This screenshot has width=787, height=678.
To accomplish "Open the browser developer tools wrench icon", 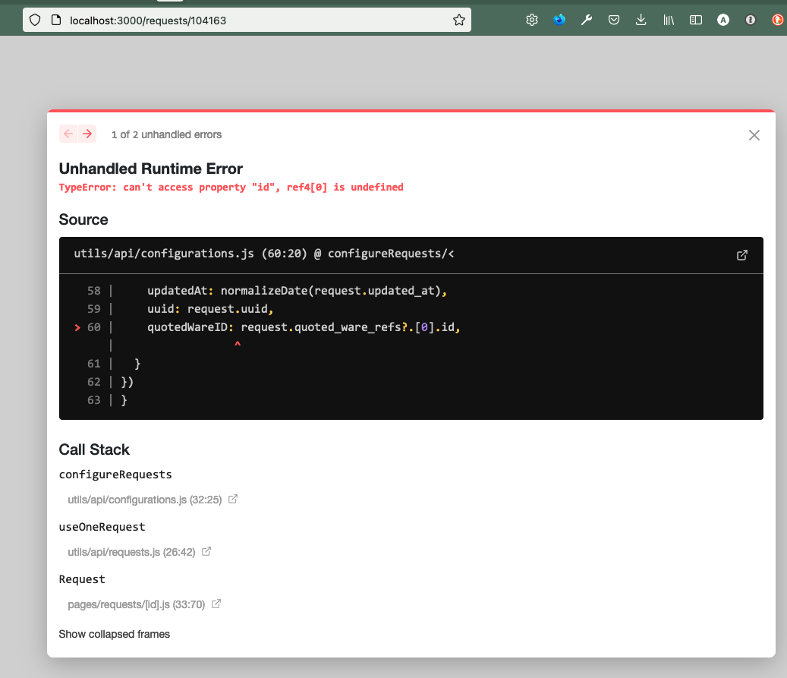I will (586, 20).
